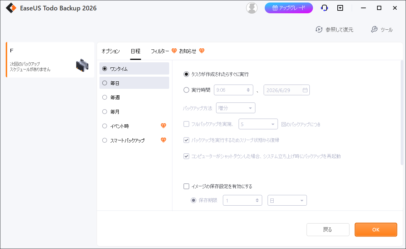Select the スマートバックアップ radio option
This screenshot has height=249, width=406.
coord(104,140)
